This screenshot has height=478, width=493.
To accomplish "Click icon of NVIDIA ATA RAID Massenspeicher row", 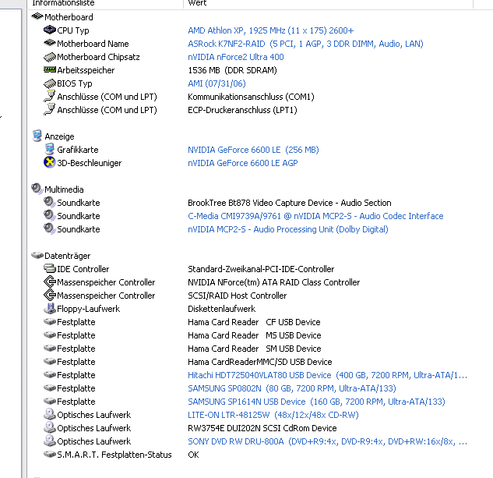I will pyautogui.click(x=50, y=281).
